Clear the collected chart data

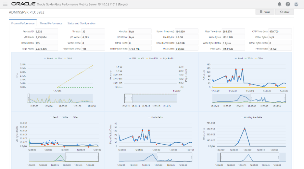pyautogui.click(x=285, y=12)
